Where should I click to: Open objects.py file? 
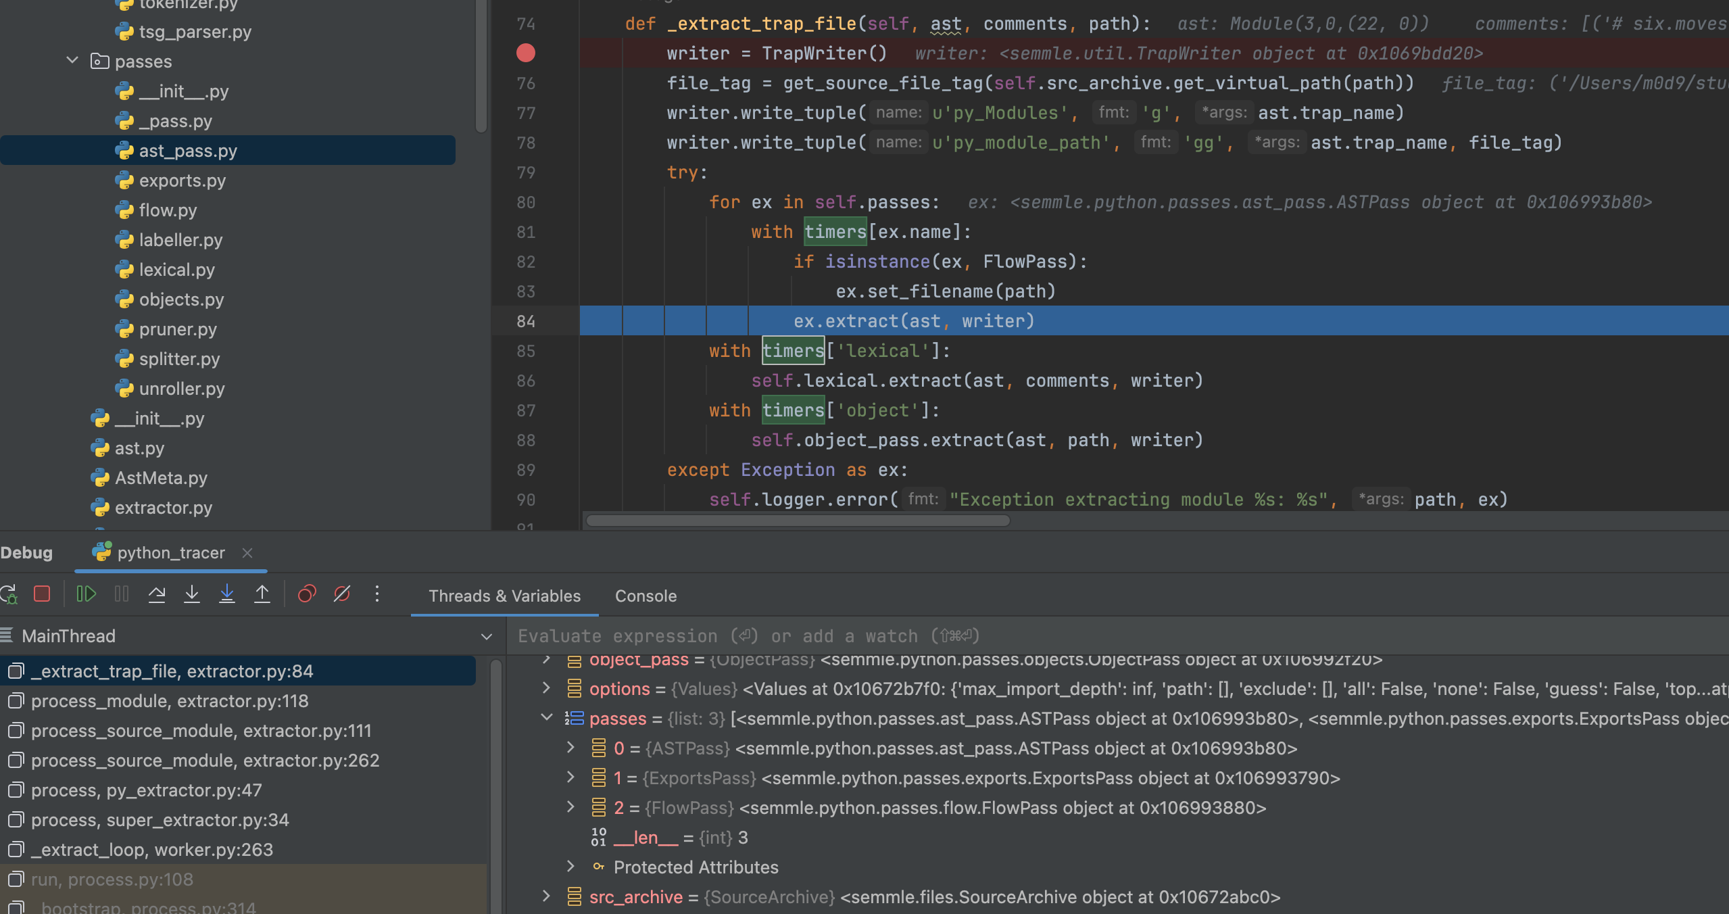pyautogui.click(x=181, y=299)
